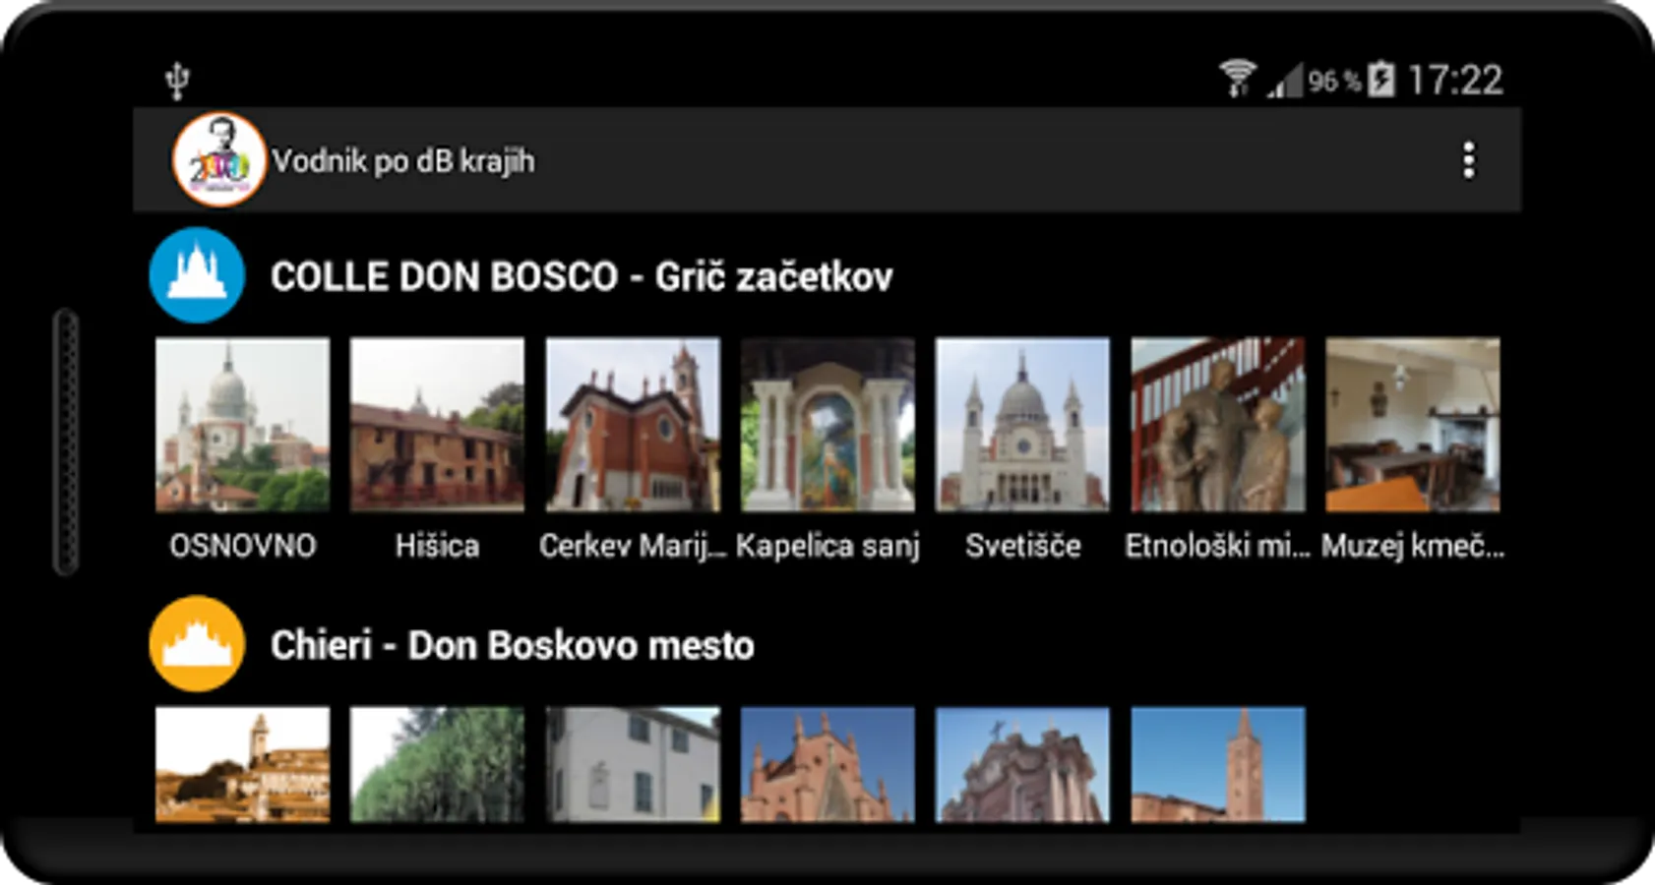The width and height of the screenshot is (1655, 885).
Task: Select the Kapelica sanj label
Action: [827, 546]
